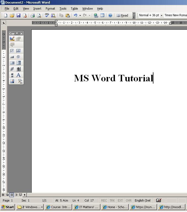Expand the Redo history dropdown arrow
The height and width of the screenshot is (212, 187).
89,16
